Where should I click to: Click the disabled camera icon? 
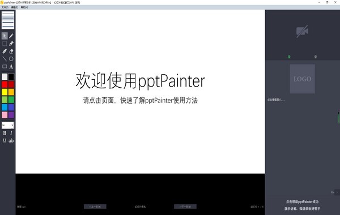tap(302, 31)
